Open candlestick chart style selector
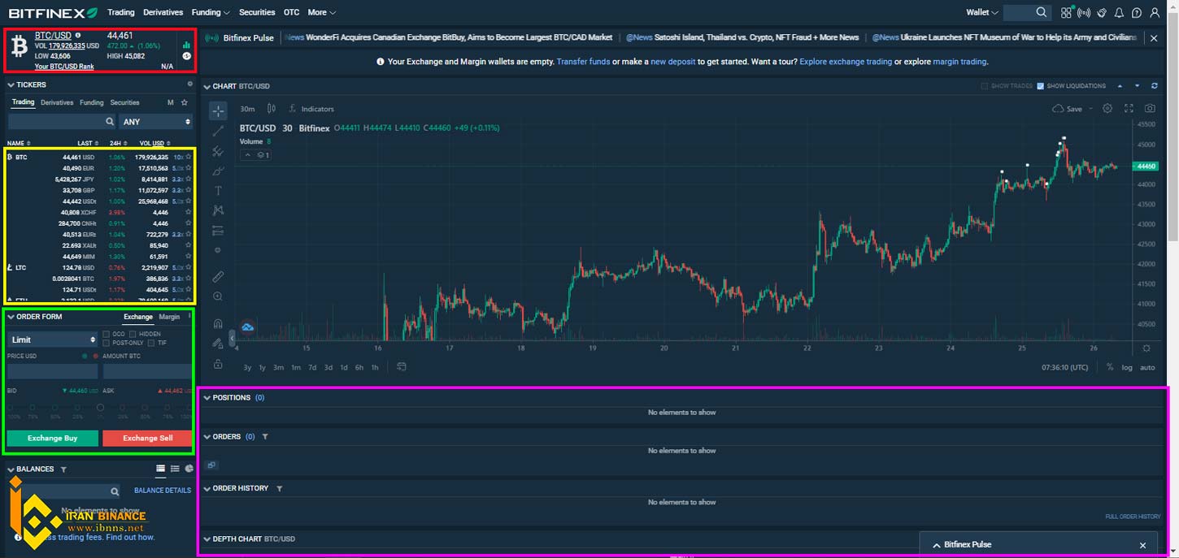1179x558 pixels. click(272, 109)
